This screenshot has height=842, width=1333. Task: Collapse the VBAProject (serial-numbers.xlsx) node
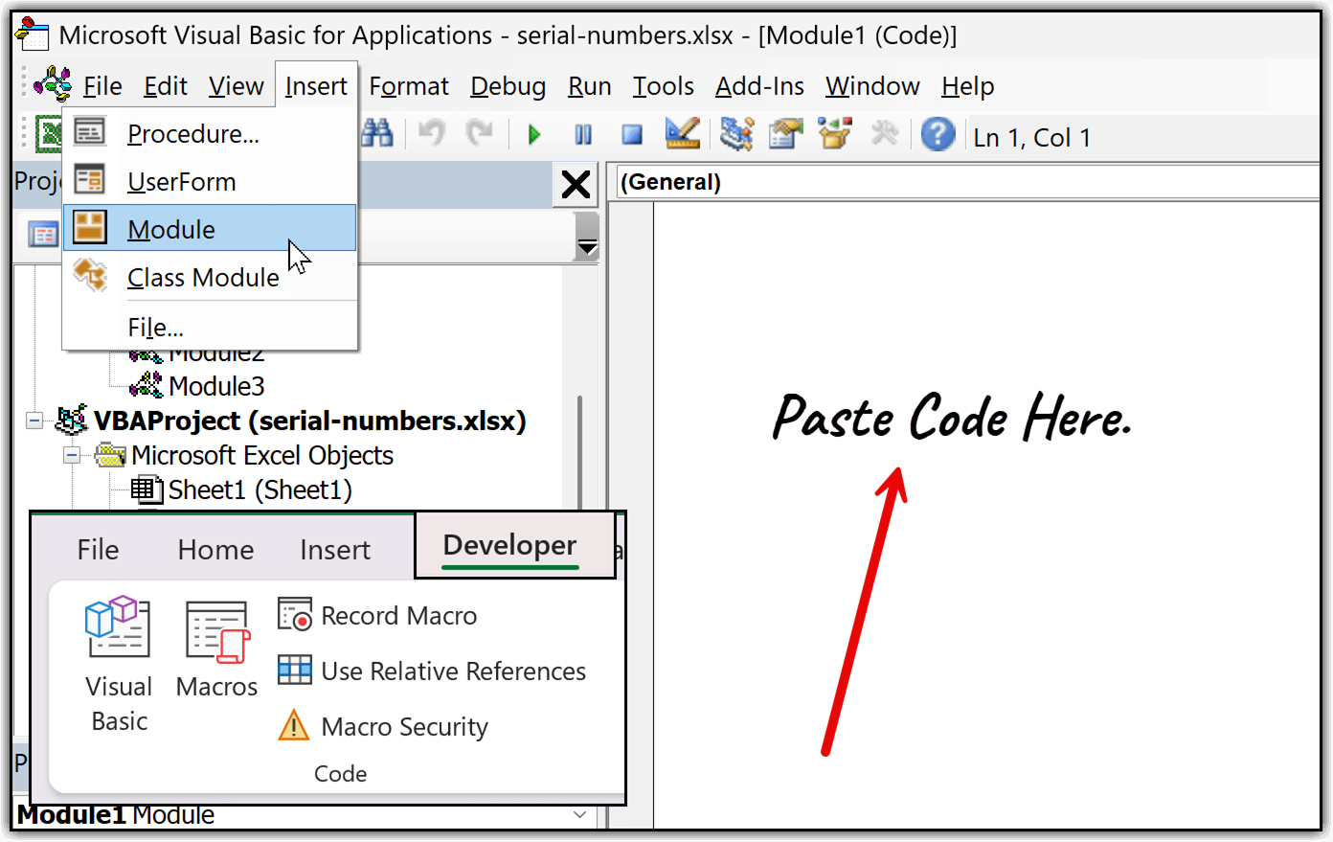(x=34, y=421)
